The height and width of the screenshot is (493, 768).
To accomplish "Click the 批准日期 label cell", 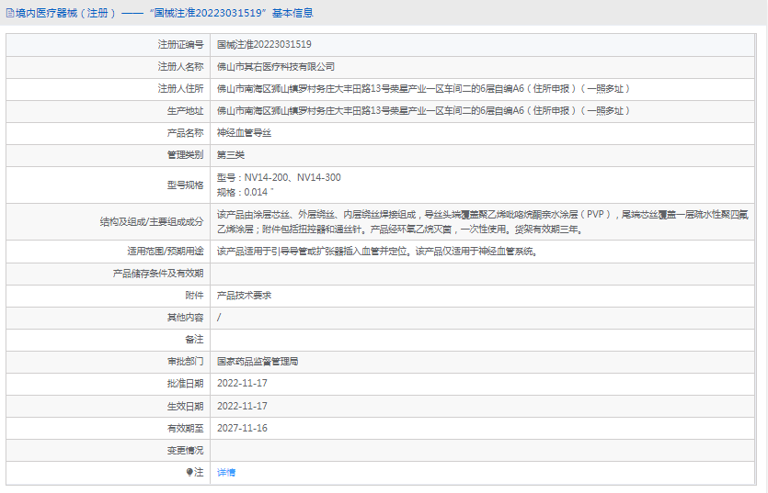I will click(109, 384).
